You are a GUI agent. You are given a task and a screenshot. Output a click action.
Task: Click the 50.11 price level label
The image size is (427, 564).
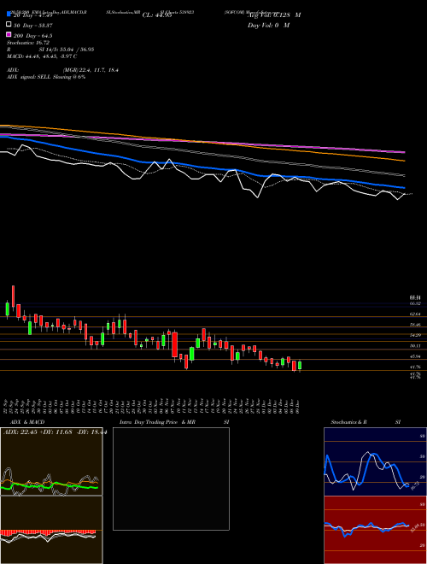[x=416, y=346]
